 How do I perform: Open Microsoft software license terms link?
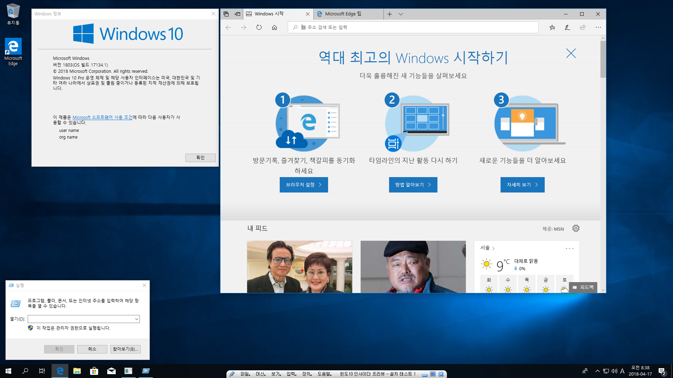(102, 117)
